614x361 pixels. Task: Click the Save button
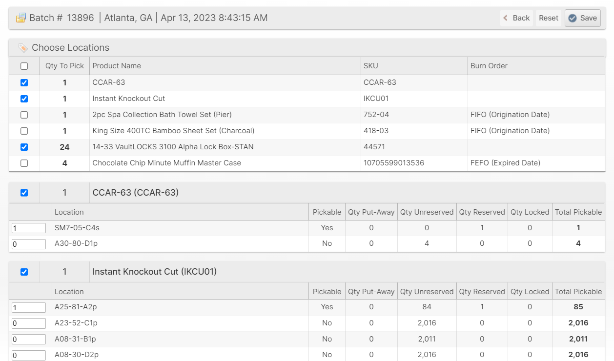click(x=582, y=18)
